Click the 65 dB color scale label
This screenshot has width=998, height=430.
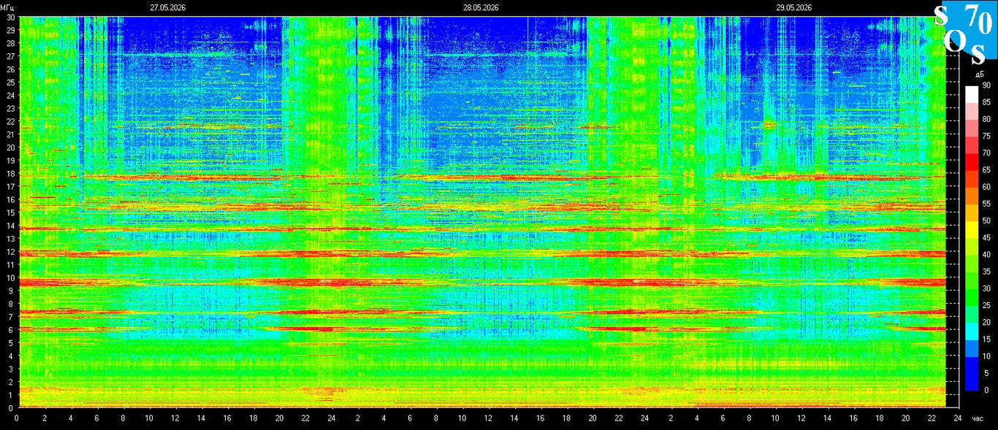tap(986, 170)
